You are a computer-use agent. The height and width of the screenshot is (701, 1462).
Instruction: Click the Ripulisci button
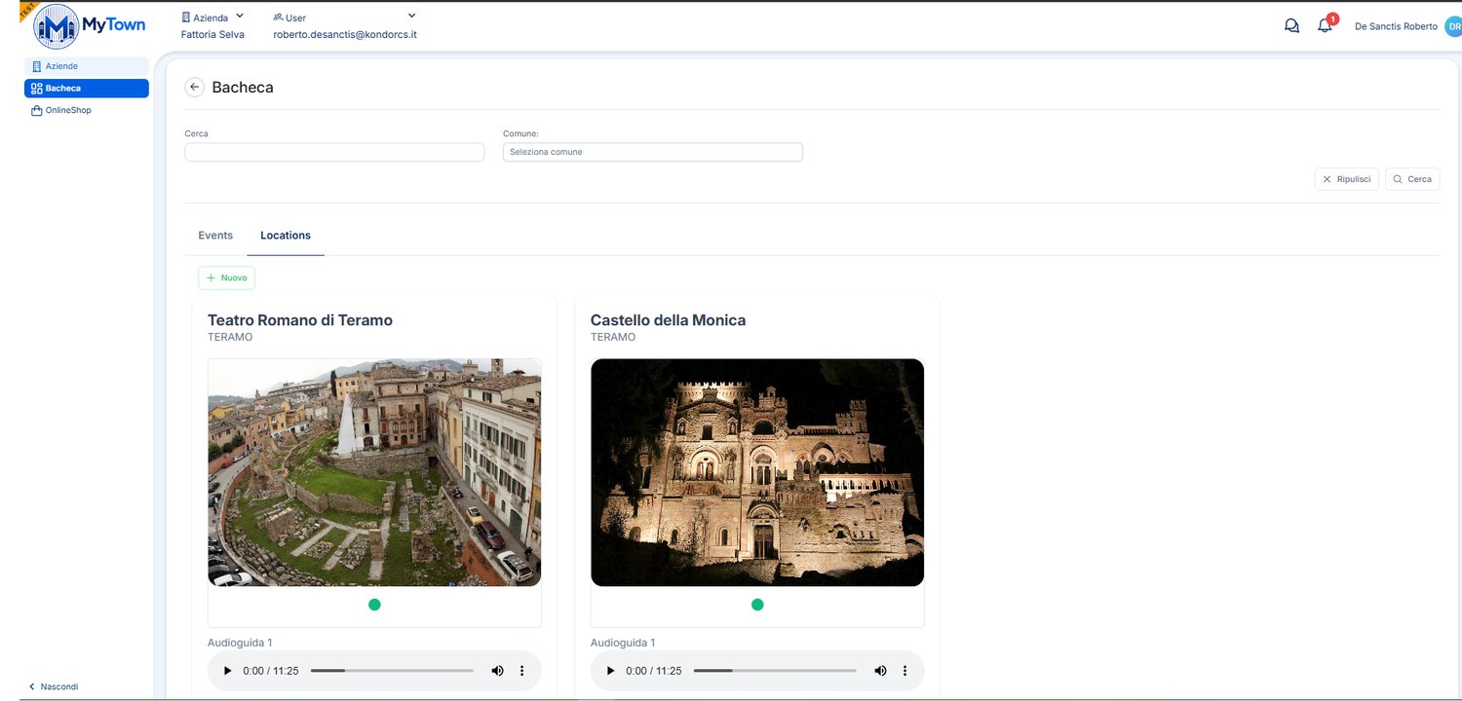1347,179
